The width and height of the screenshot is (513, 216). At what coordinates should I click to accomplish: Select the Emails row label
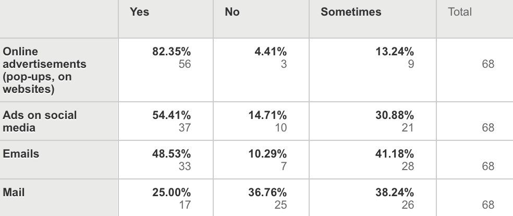[x=21, y=154]
